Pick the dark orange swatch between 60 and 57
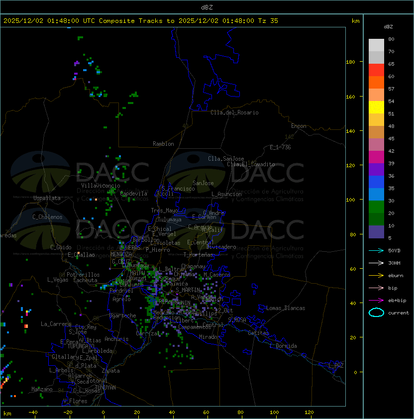This screenshot has height=419, width=414. coord(376,82)
